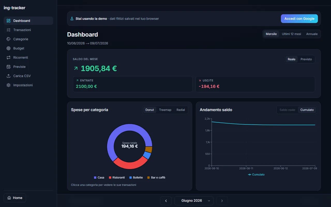Select the Dashboard sidebar item
The height and width of the screenshot is (207, 331).
(28, 21)
